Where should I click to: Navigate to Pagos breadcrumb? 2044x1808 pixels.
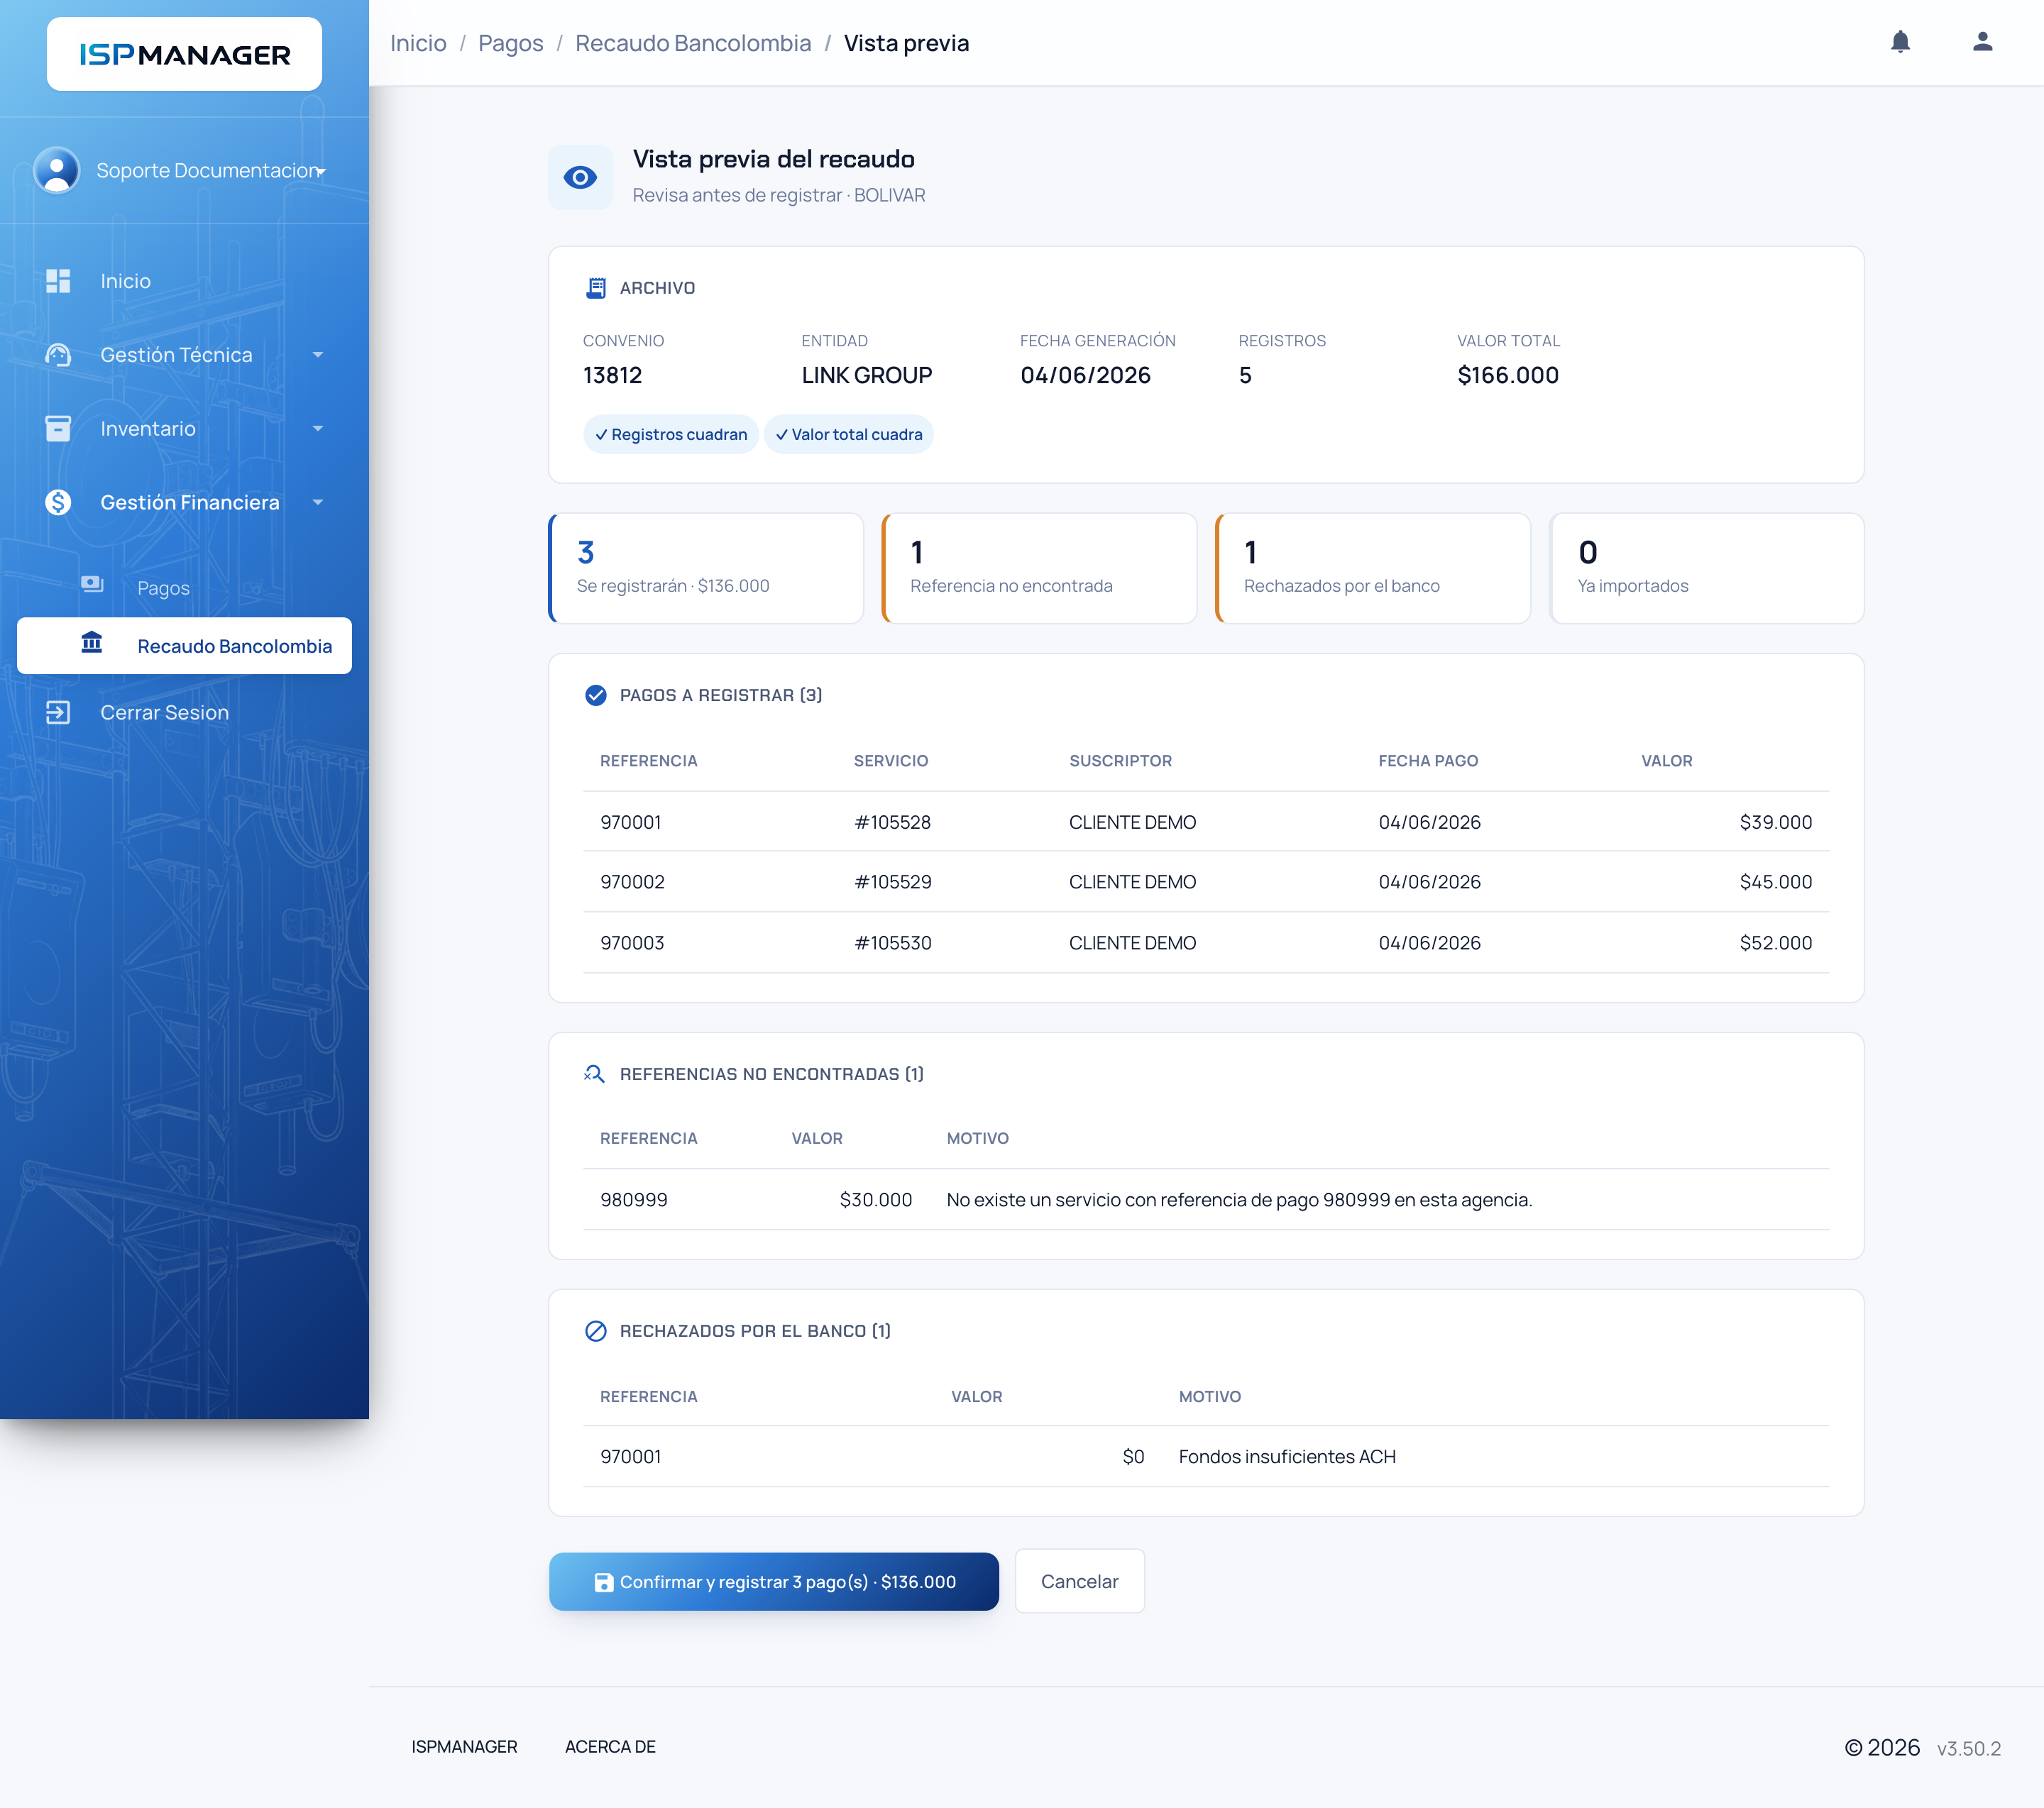510,43
